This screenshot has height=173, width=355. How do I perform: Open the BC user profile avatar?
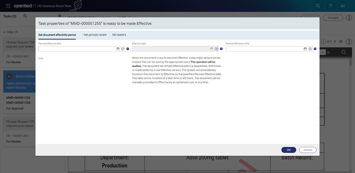coord(343,6)
